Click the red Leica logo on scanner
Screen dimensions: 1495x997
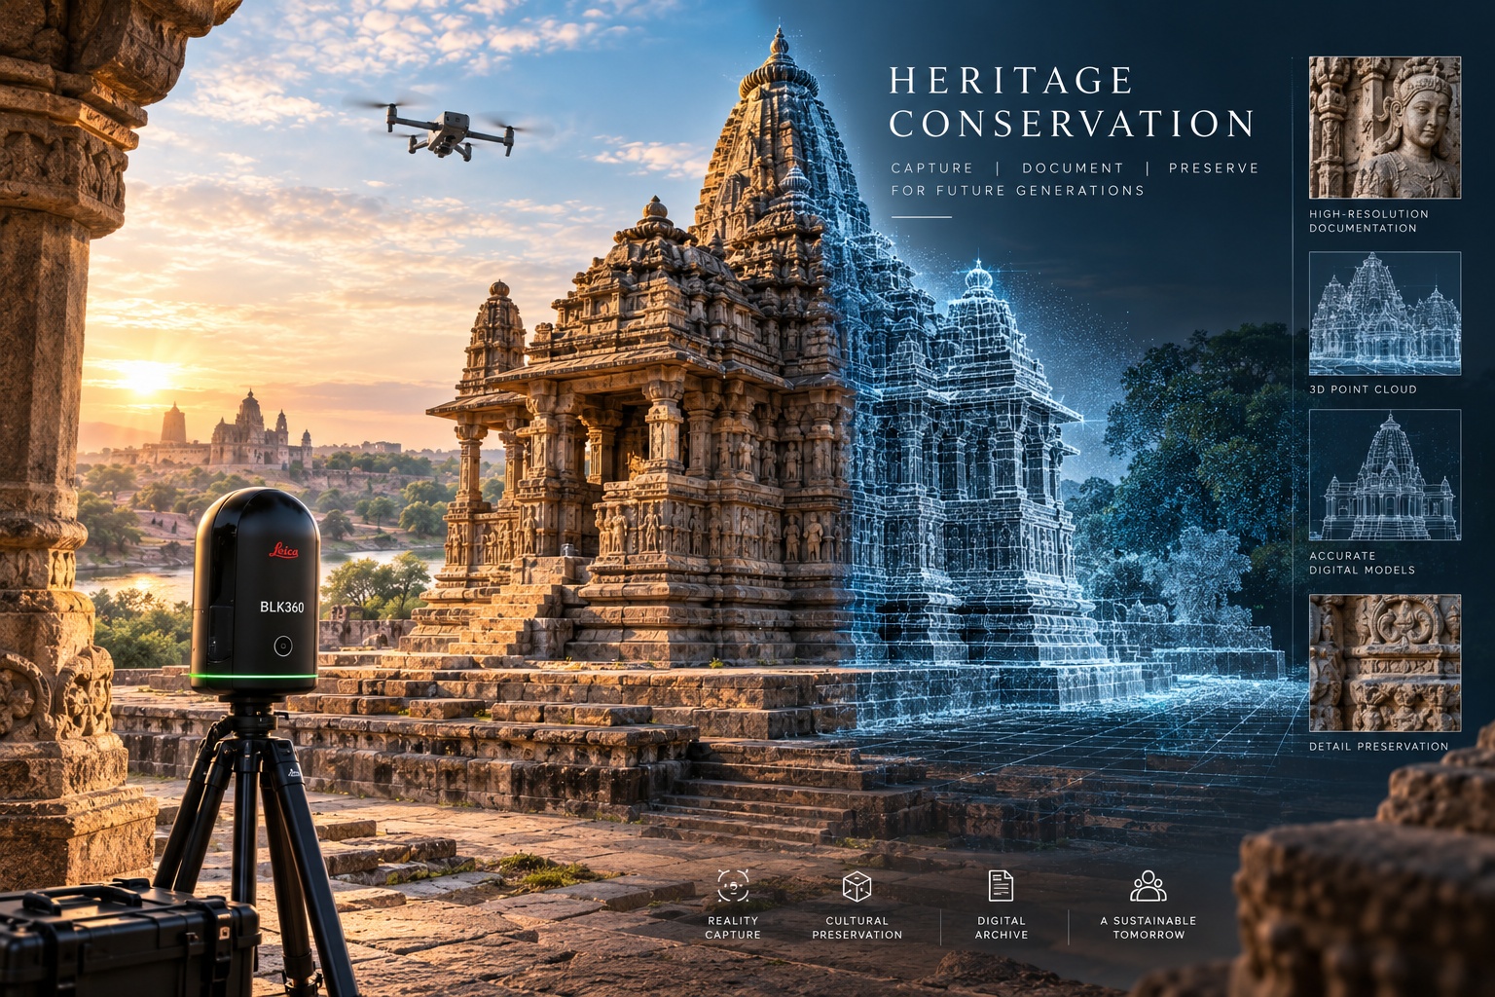[x=284, y=551]
